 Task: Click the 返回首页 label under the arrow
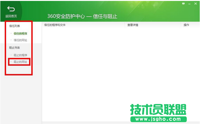[11, 16]
